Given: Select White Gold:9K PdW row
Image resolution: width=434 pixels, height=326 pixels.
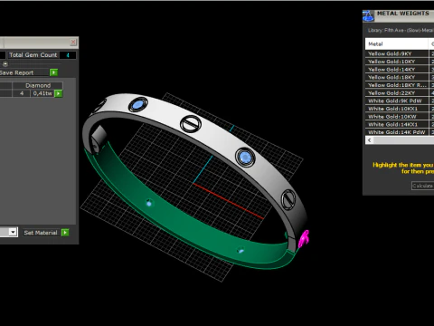Looking at the screenshot, I should click(396, 101).
